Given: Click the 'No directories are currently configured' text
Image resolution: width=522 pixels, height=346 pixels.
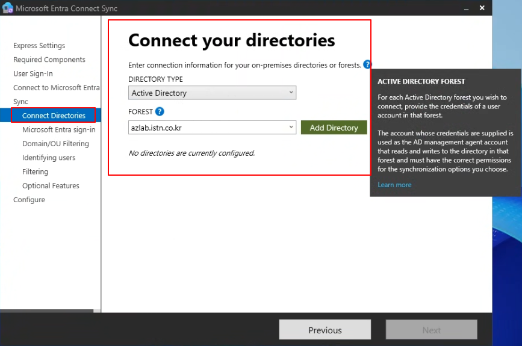Looking at the screenshot, I should (191, 153).
